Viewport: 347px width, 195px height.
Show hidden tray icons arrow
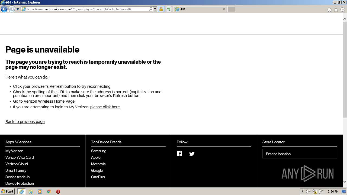coord(302,191)
